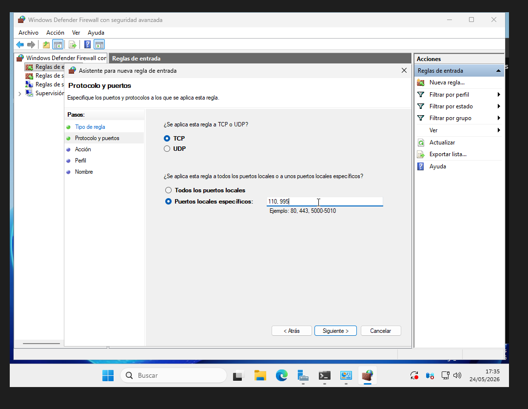The image size is (528, 409).
Task: Click the Export list toolbar icon
Action: [x=72, y=44]
